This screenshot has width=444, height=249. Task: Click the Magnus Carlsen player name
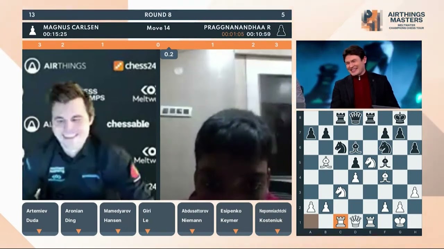coord(71,27)
